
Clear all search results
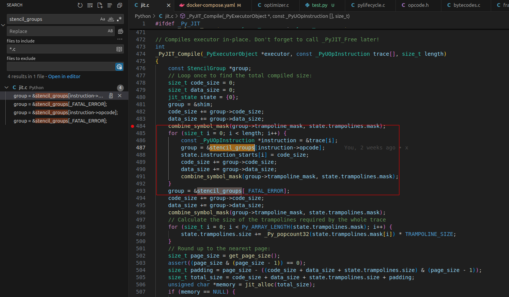(x=90, y=5)
